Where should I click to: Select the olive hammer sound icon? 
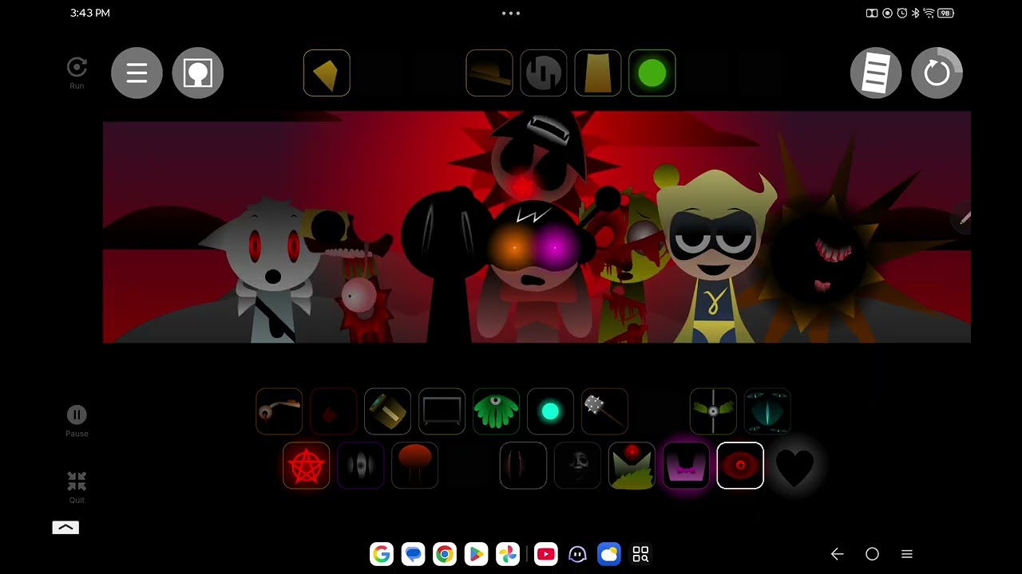click(x=387, y=411)
